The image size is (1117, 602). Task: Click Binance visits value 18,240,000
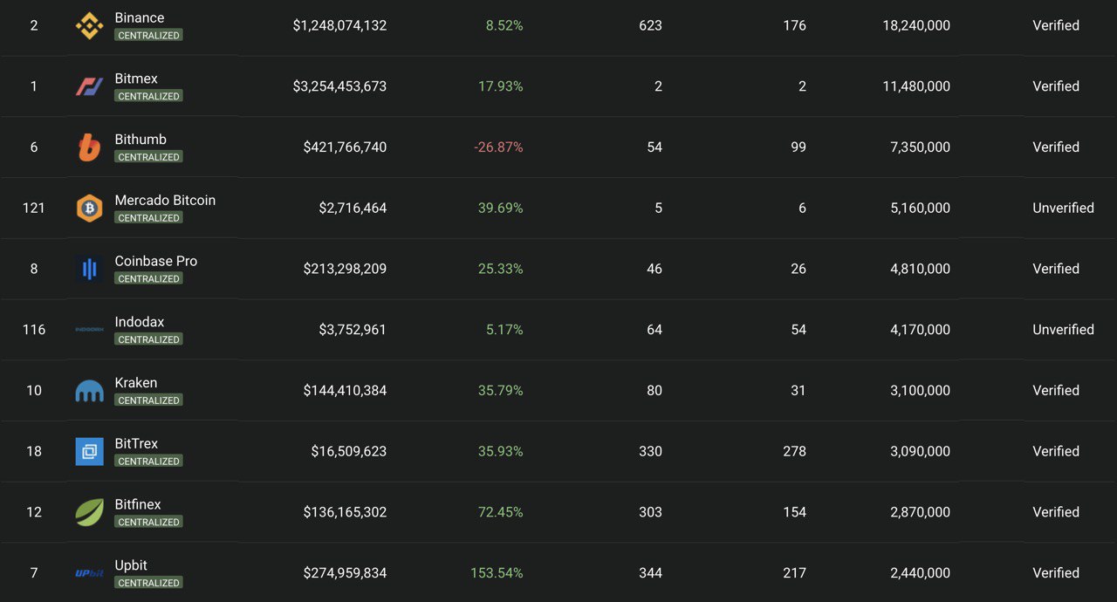pyautogui.click(x=916, y=26)
